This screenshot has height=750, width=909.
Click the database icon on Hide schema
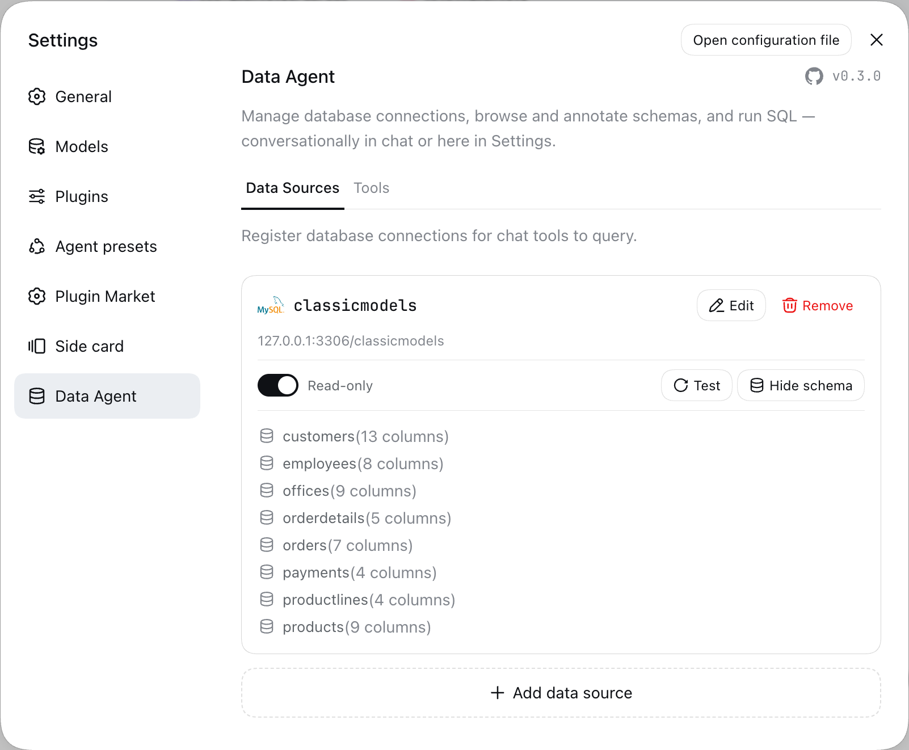pyautogui.click(x=757, y=386)
